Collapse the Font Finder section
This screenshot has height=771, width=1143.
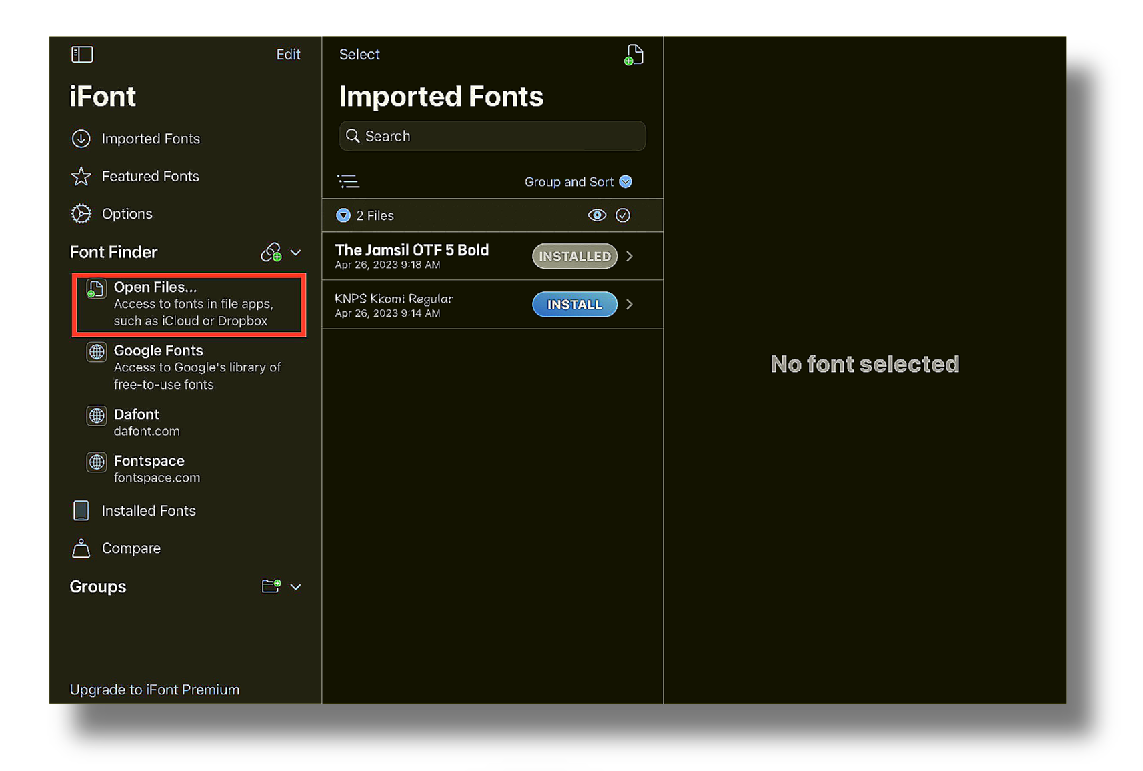[296, 253]
